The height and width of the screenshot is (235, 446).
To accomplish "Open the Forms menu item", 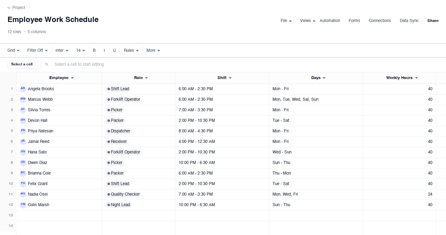I will pyautogui.click(x=354, y=21).
